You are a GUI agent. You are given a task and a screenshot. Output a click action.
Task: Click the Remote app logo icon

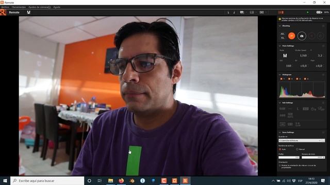tap(3, 12)
